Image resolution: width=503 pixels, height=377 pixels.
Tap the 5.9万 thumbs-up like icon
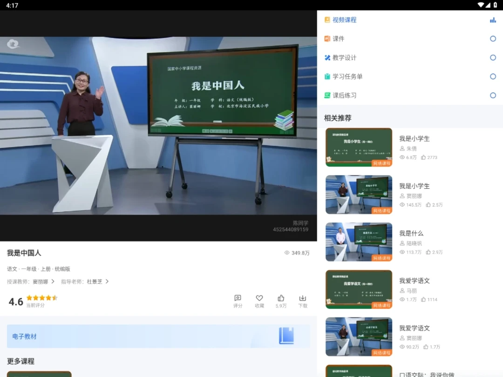[281, 298]
